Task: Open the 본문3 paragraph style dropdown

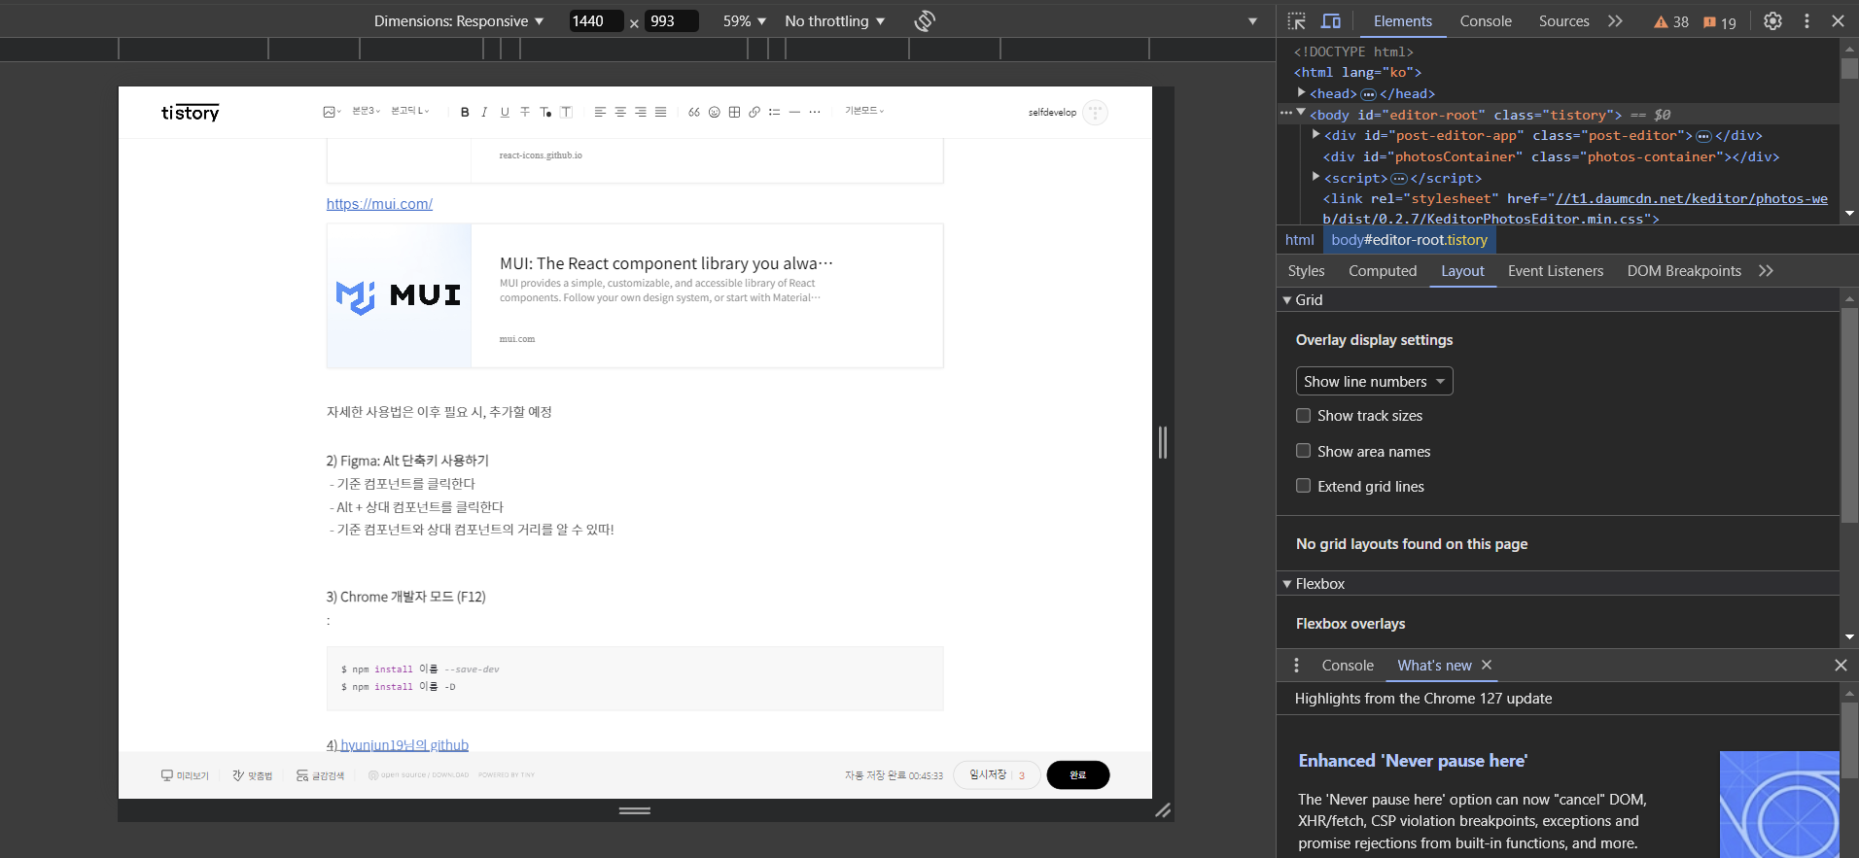Action: pyautogui.click(x=367, y=112)
